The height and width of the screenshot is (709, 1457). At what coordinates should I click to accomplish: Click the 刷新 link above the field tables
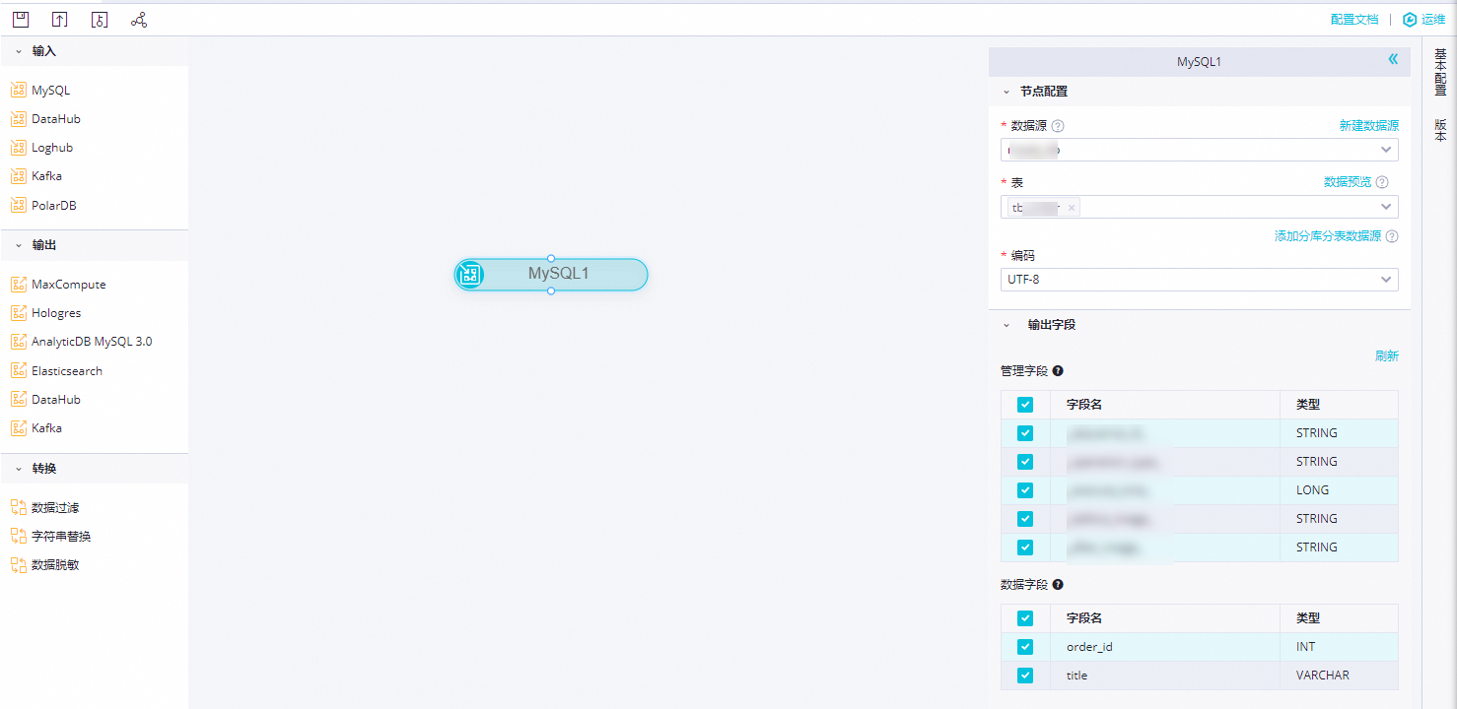(1387, 356)
